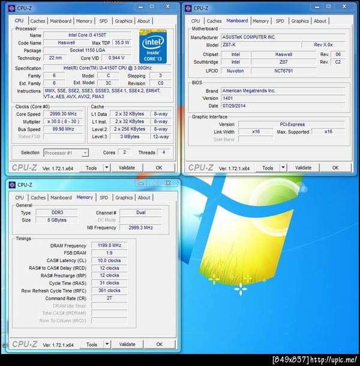Close the Mainboard tab window

(x=344, y=7)
